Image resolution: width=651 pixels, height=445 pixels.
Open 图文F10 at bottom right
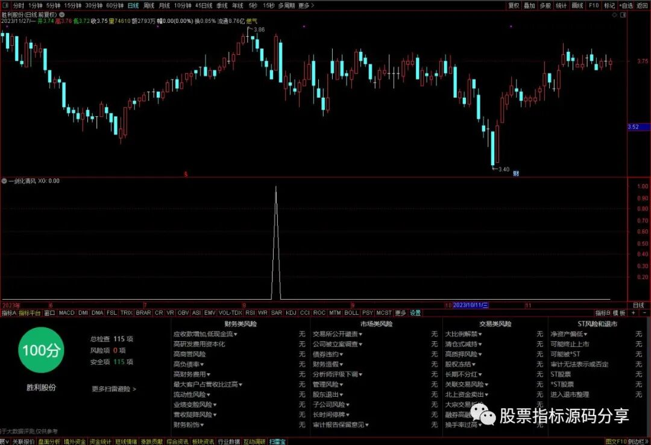(615, 441)
